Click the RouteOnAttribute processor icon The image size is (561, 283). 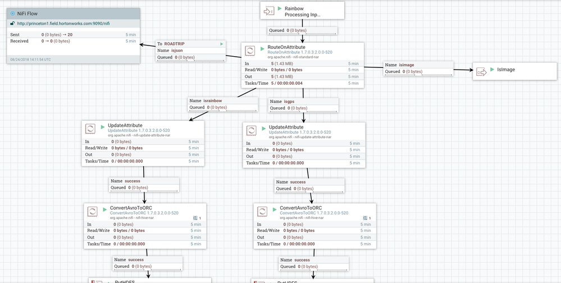250,51
